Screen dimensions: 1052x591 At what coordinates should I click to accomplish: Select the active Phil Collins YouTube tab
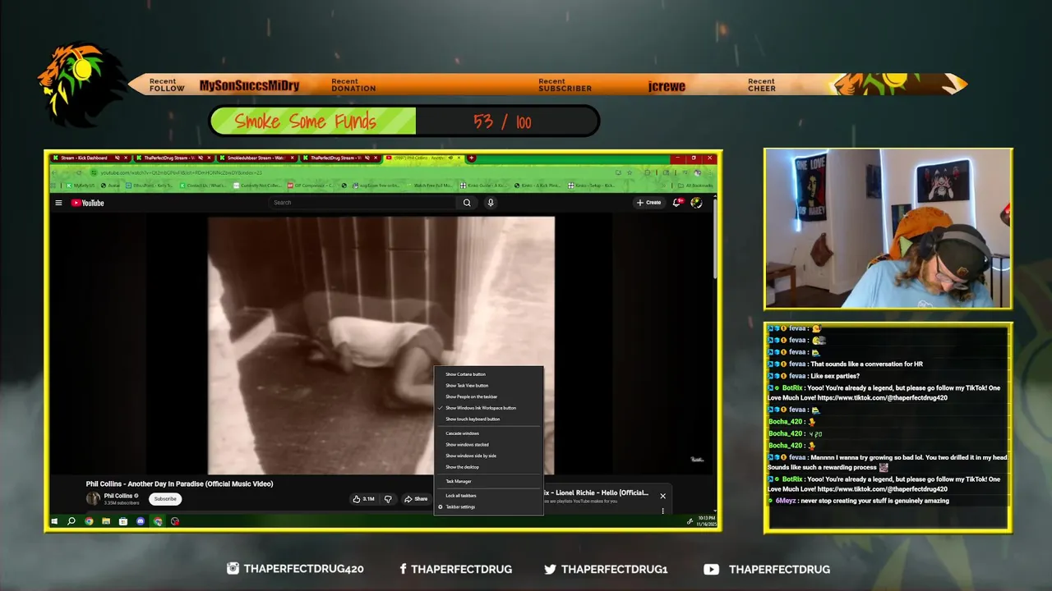click(423, 158)
